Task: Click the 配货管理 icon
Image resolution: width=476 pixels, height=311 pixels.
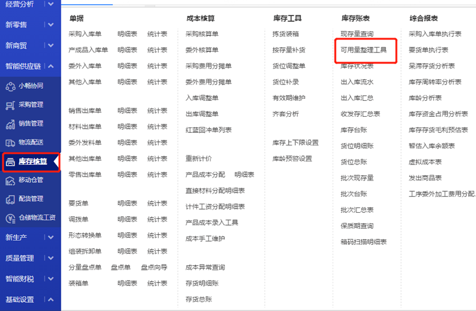Action: point(10,200)
